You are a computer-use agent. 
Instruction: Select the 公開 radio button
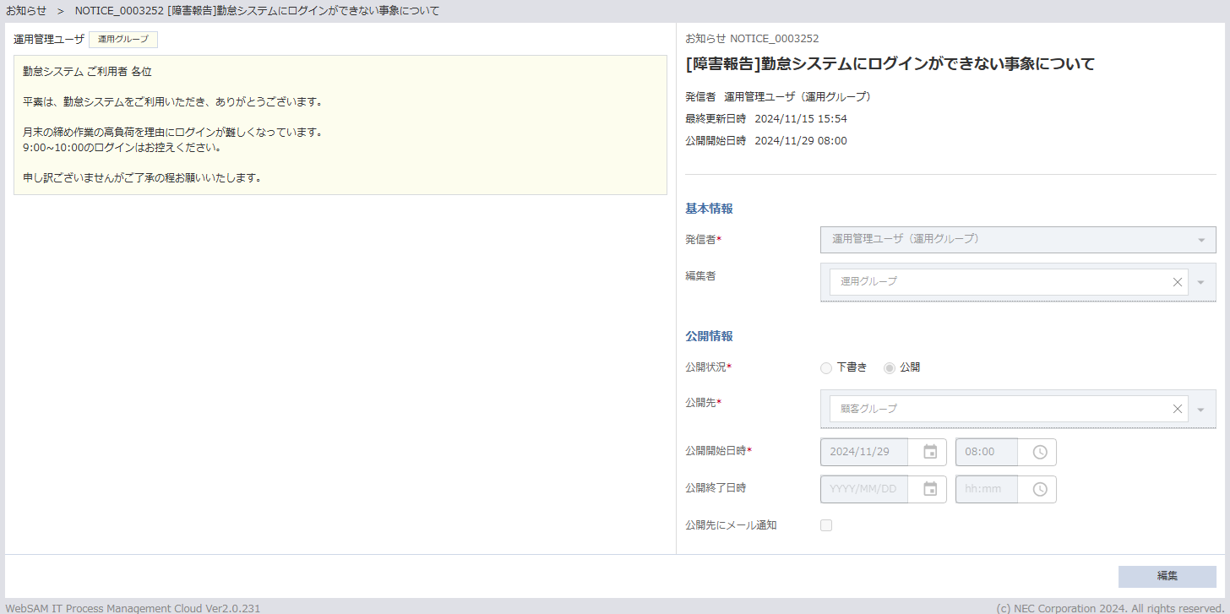[x=890, y=367]
